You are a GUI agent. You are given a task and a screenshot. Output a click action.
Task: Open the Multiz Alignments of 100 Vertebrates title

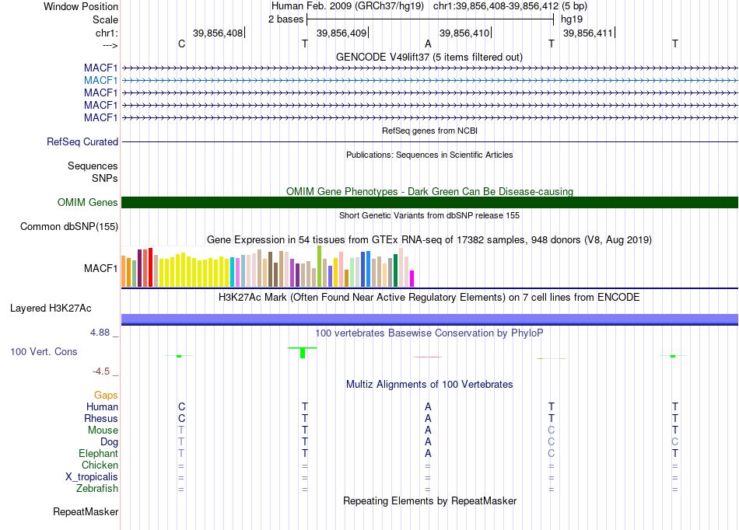click(x=429, y=385)
